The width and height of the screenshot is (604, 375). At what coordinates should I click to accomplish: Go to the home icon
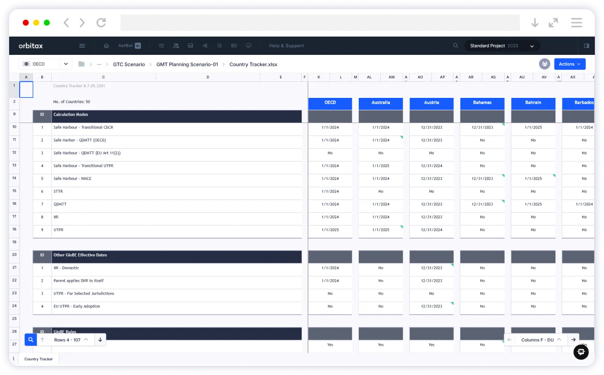pos(107,46)
